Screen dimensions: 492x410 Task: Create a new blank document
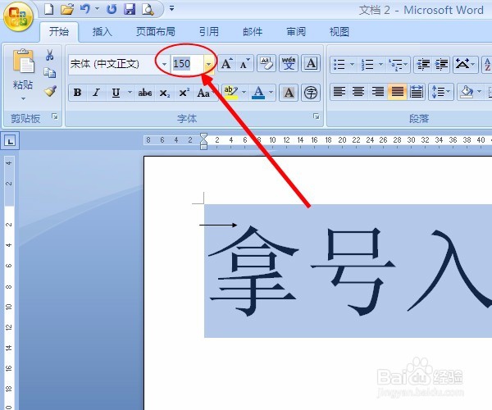point(48,9)
